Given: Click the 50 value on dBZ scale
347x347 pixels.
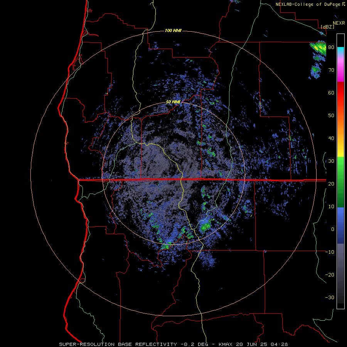Looking at the screenshot, I should [x=331, y=116].
